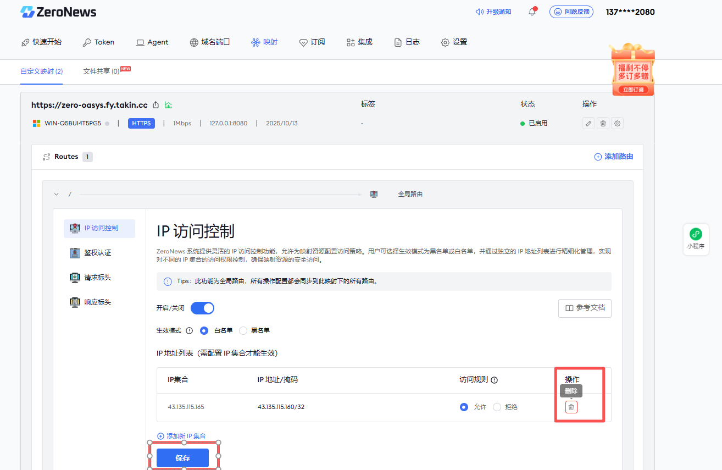The width and height of the screenshot is (722, 470).
Task: Click the edit pencil icon for mapping
Action: (x=588, y=124)
